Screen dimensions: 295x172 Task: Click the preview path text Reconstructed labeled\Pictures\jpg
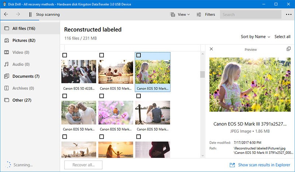pyautogui.click(x=260, y=148)
